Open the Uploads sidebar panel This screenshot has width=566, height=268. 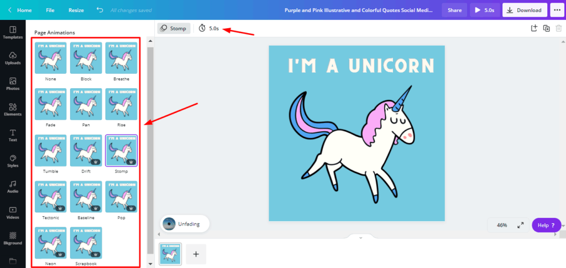(x=13, y=58)
